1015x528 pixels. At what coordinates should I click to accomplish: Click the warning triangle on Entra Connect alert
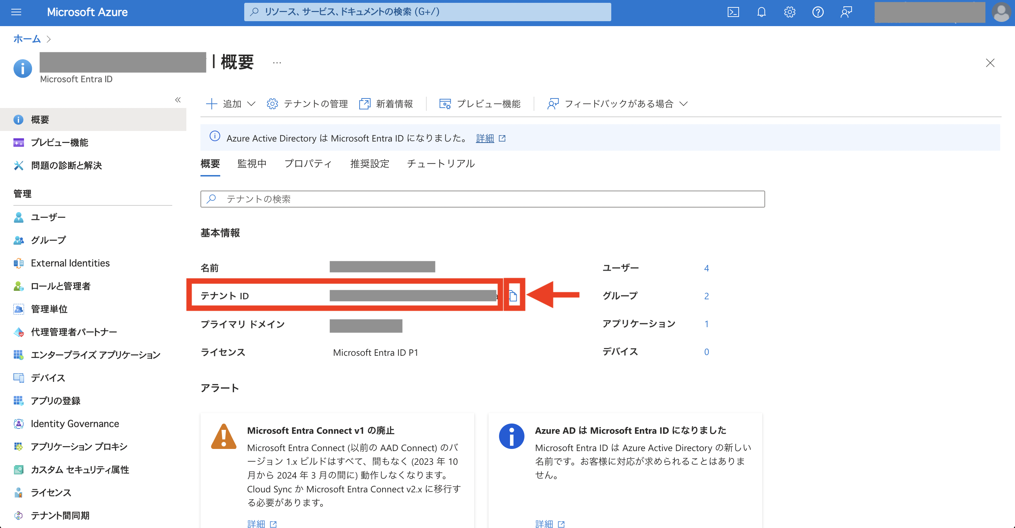tap(223, 436)
